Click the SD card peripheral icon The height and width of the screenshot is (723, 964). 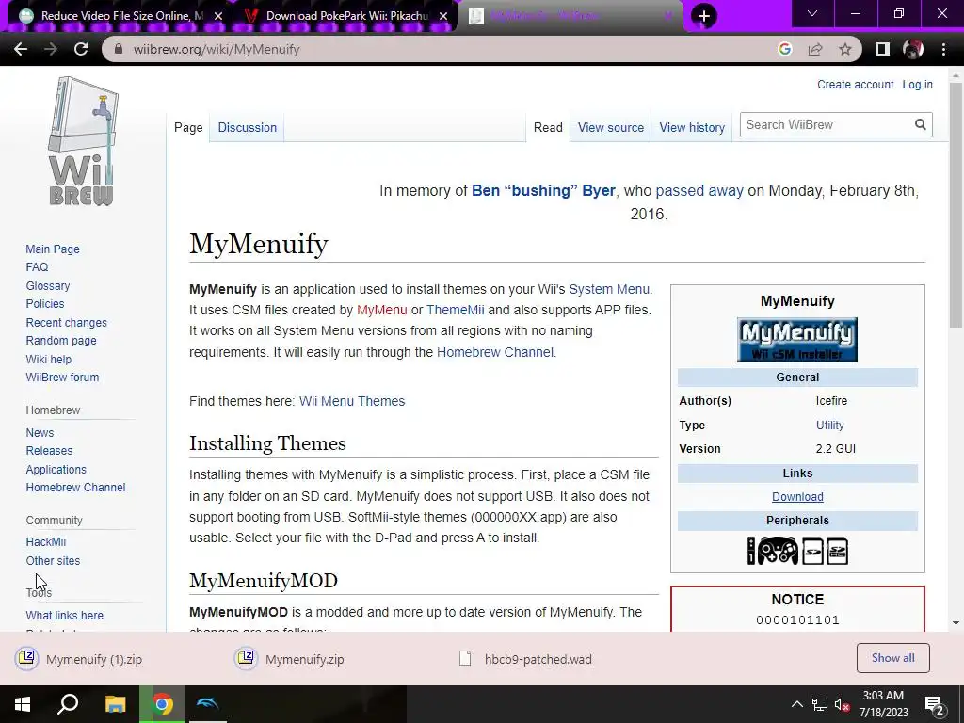[812, 551]
